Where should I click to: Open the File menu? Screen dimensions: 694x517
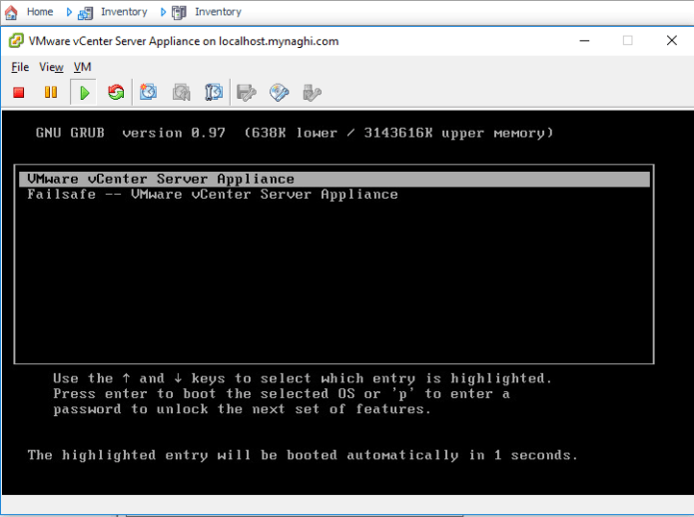pos(20,67)
